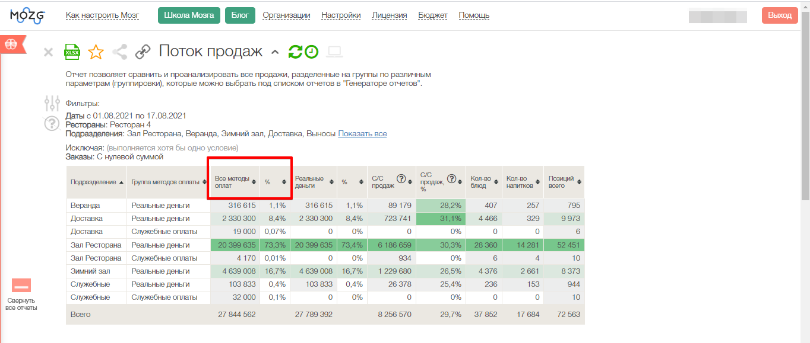Sort by % column after Все методы оплат
This screenshot has height=343, width=810.
(x=275, y=182)
